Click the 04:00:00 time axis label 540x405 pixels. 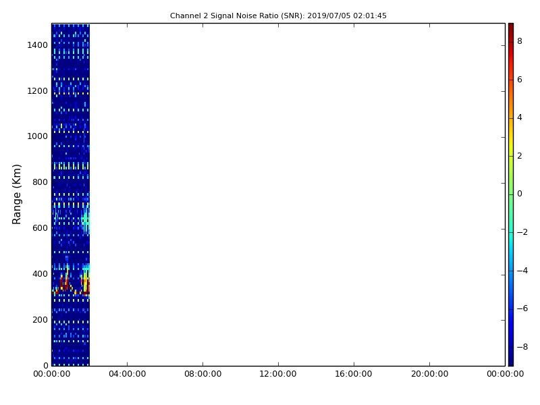(x=127, y=374)
